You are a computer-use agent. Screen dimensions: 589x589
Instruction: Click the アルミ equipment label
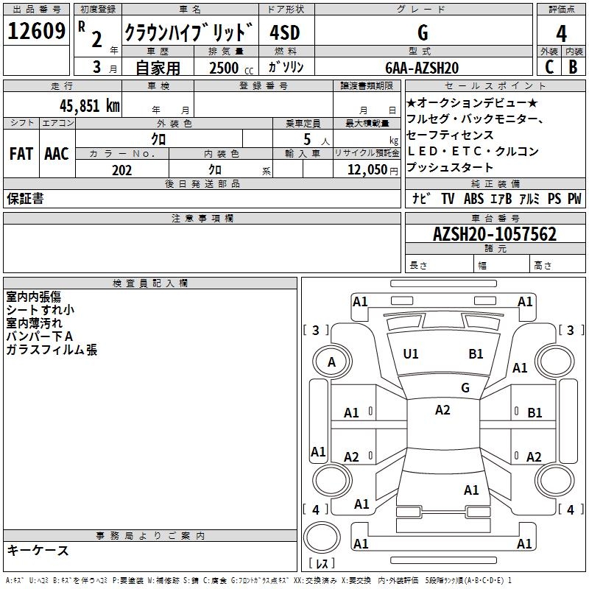529,198
